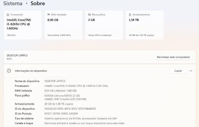Click product ID value 00327-30784-10955-AAOEM
Screen dimensions: 199x127
tap(61, 114)
